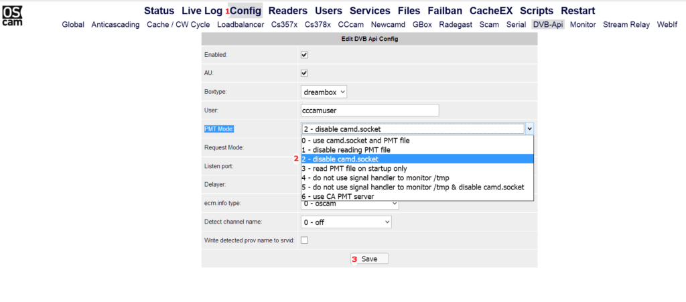The height and width of the screenshot is (302, 686).
Task: Open the Boxtype dropdown
Action: pos(324,92)
